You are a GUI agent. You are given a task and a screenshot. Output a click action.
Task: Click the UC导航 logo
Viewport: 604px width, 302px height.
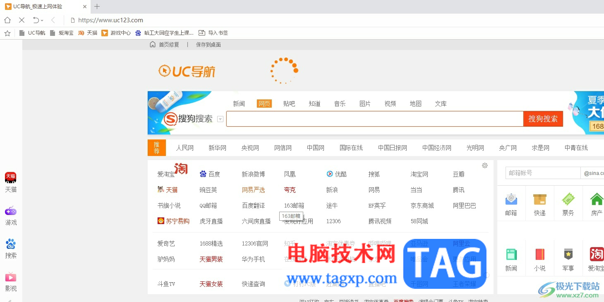tap(187, 71)
